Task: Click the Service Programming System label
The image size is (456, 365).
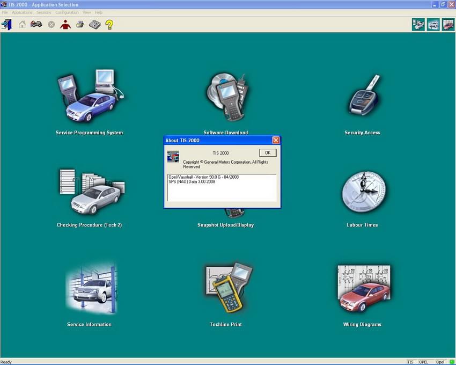Action: (x=89, y=133)
